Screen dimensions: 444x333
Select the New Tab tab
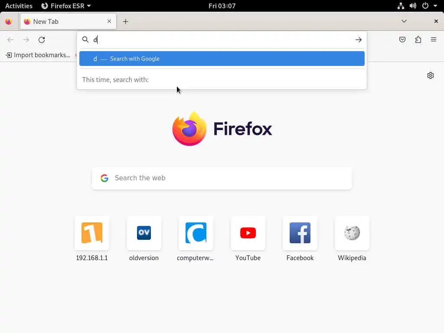(68, 22)
